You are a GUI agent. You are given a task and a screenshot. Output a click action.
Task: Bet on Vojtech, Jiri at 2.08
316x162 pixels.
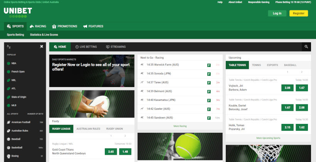pos(287,88)
